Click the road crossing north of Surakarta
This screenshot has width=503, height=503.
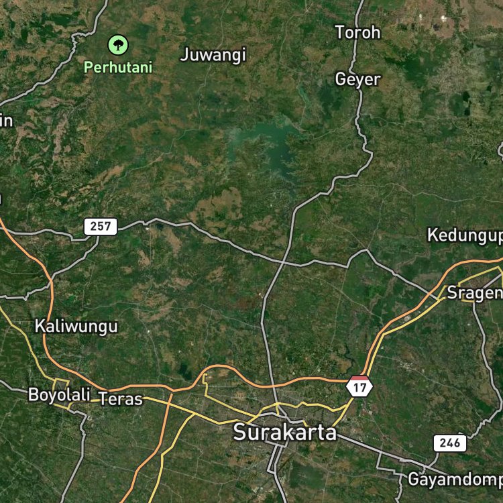[282, 262]
